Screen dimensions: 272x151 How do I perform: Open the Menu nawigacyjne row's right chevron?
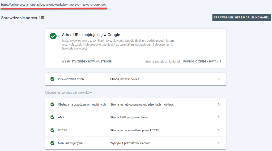[219, 143]
